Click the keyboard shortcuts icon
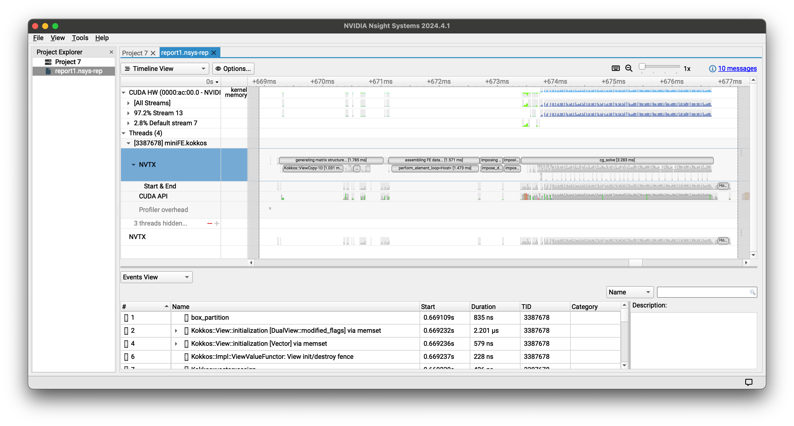Viewport: 794px width, 426px height. point(616,68)
